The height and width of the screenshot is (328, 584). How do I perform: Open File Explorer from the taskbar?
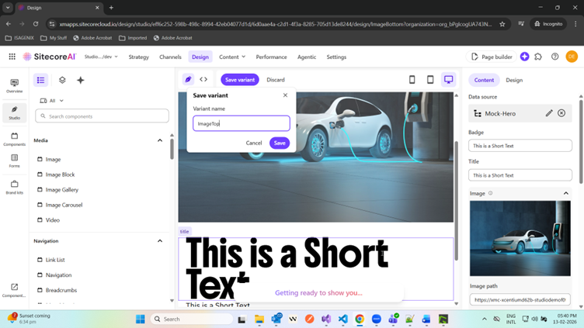tap(259, 319)
